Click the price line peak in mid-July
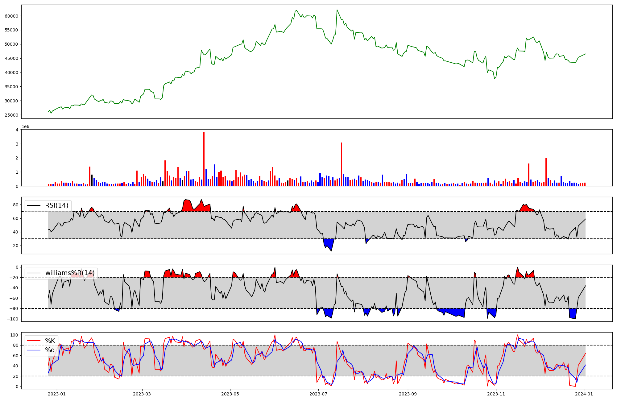Image resolution: width=617 pixels, height=401 pixels. (337, 10)
